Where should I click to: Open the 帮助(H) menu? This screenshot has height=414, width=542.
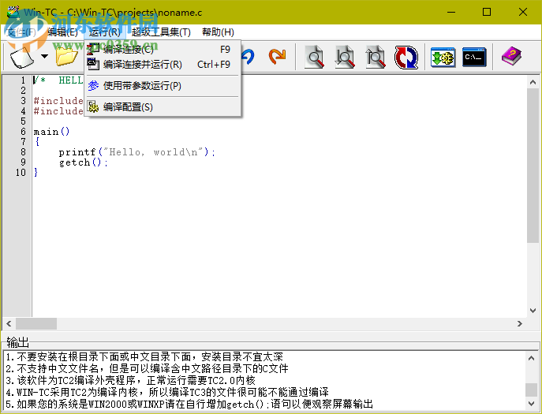[218, 32]
